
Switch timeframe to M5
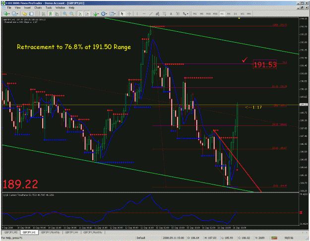pyautogui.click(x=202, y=14)
